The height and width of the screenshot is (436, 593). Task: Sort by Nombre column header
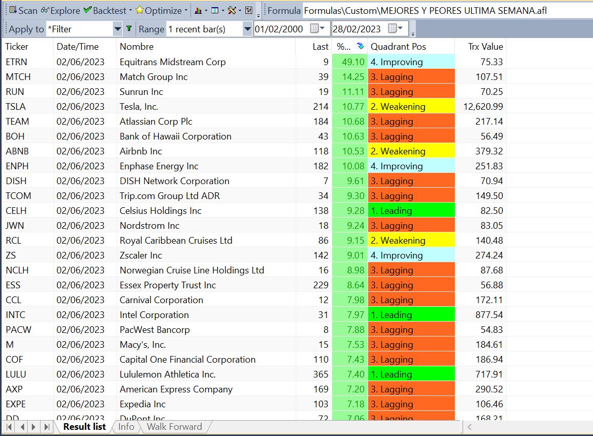[x=206, y=47]
